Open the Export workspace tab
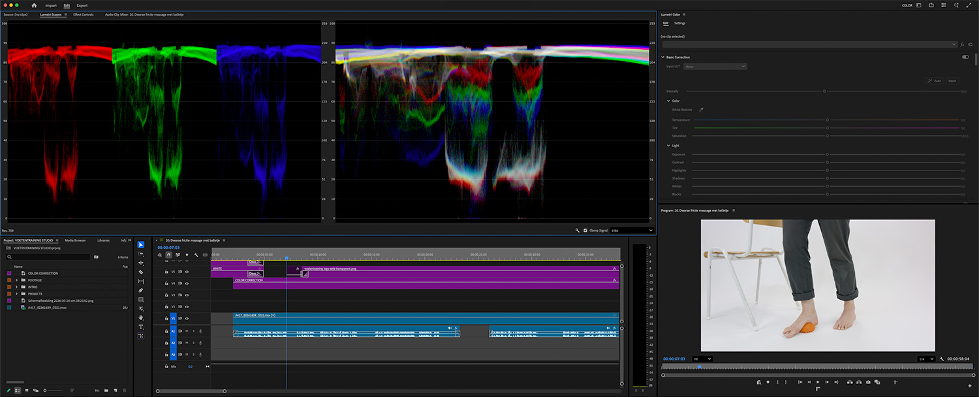Screen dimensions: 979x397 pyautogui.click(x=82, y=5)
